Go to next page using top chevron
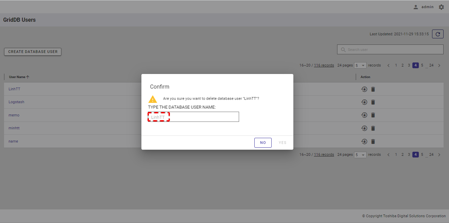 click(x=439, y=66)
